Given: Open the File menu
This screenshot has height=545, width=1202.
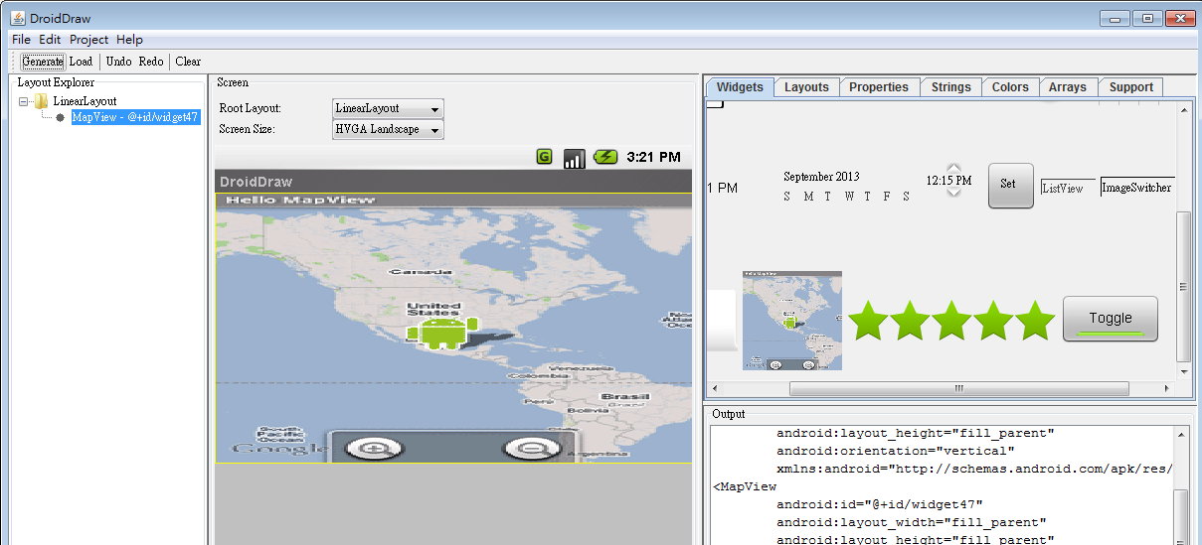Looking at the screenshot, I should pos(21,40).
